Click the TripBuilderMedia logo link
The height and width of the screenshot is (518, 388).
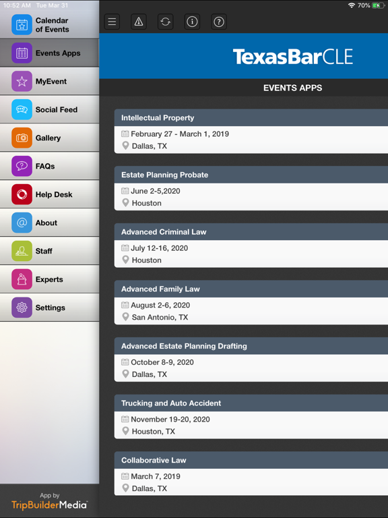pos(49,505)
